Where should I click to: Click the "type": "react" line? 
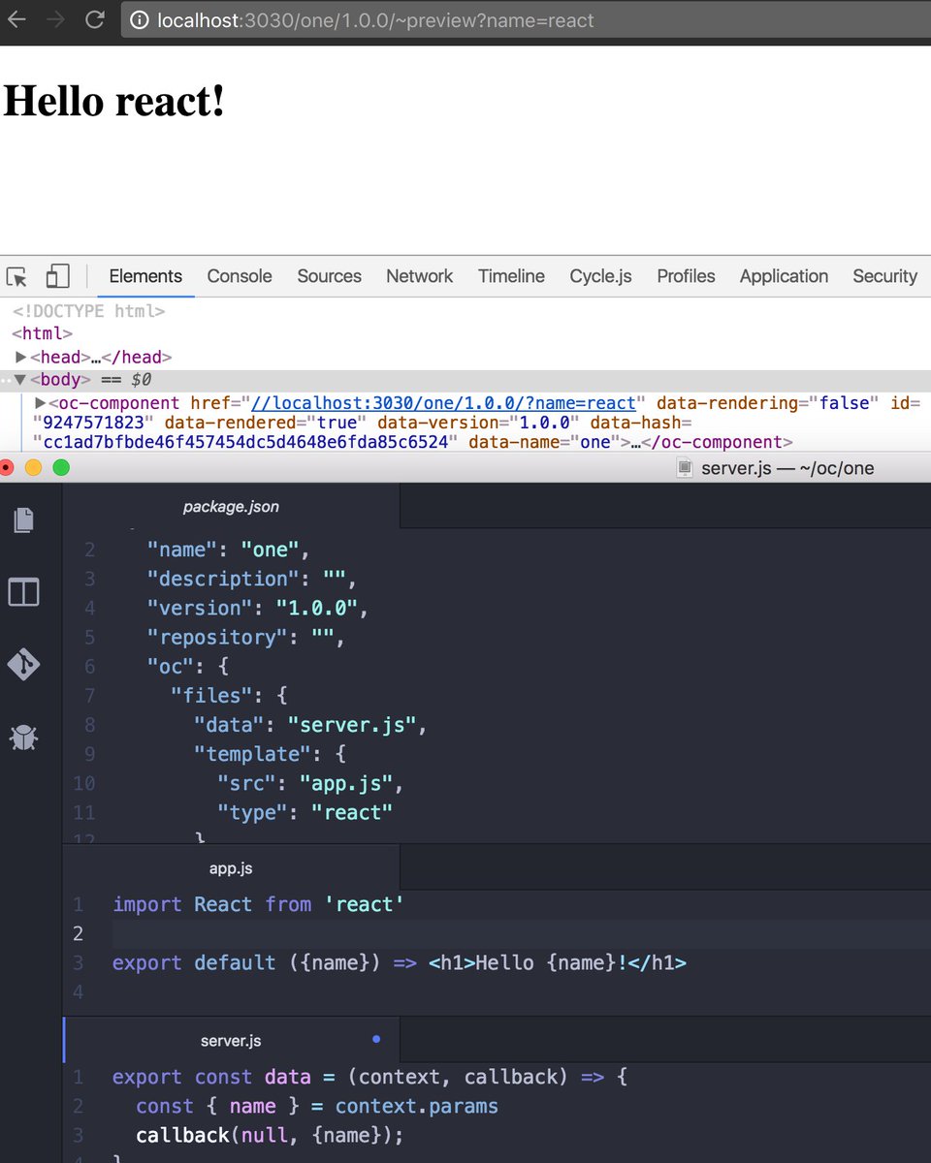click(305, 812)
